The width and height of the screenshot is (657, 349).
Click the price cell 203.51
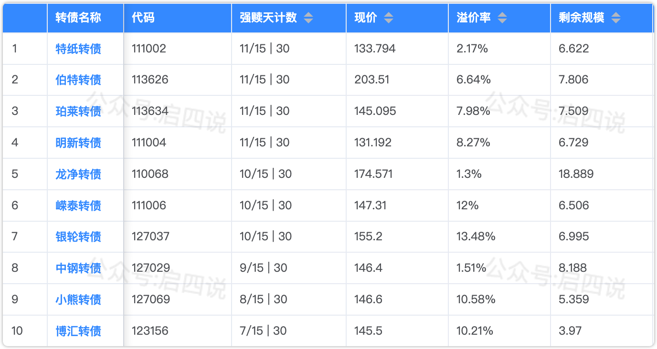pyautogui.click(x=372, y=80)
